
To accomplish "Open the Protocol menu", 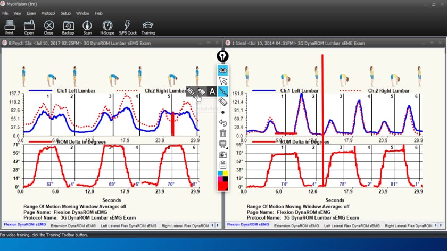I will (x=48, y=13).
